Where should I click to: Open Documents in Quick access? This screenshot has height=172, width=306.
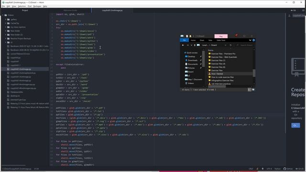tap(193, 64)
